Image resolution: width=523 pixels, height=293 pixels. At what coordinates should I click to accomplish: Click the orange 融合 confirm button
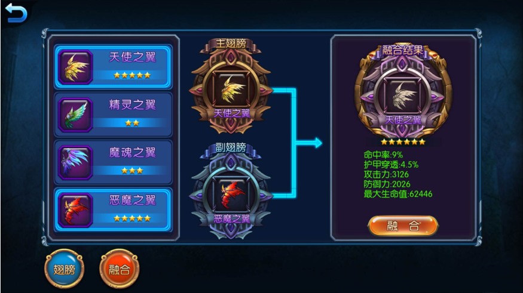[x=403, y=226]
